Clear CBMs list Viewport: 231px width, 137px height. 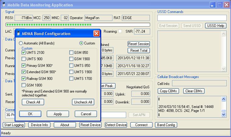pyautogui.click(x=194, y=91)
